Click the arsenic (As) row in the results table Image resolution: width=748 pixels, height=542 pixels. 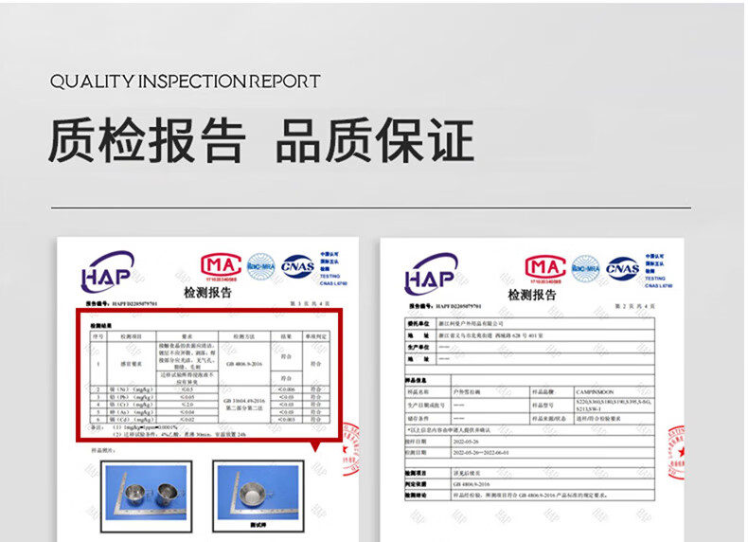coord(210,411)
